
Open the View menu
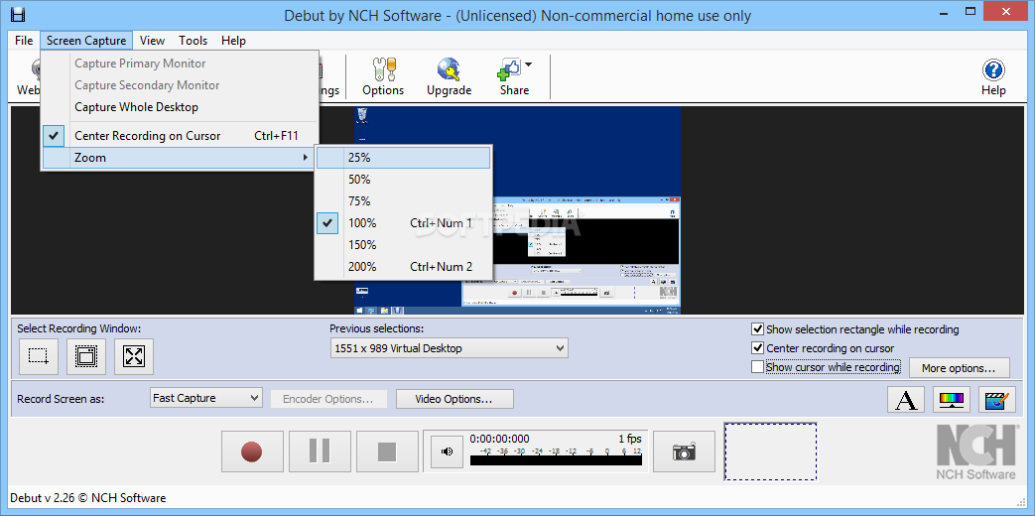point(152,41)
